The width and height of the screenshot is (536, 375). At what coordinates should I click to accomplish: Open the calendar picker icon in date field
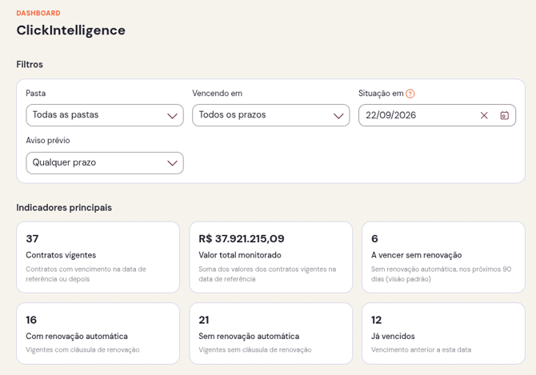505,115
